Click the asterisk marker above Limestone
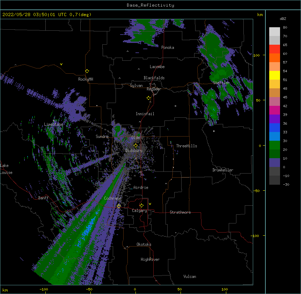 pos(53,121)
